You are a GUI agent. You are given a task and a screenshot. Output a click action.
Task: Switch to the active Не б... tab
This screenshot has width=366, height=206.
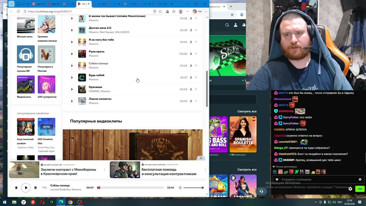[x=84, y=4]
